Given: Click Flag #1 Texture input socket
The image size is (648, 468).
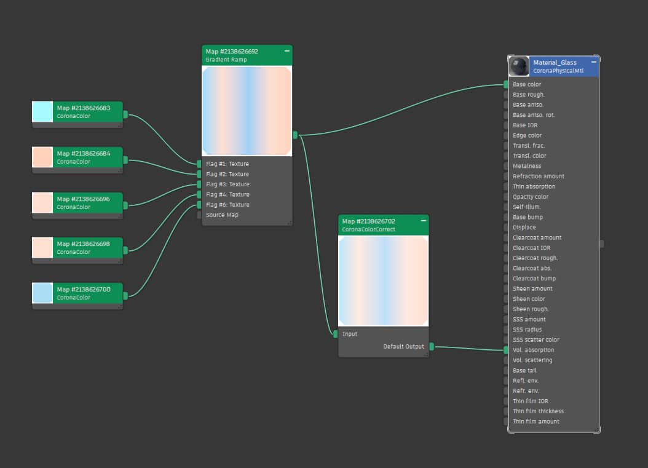Looking at the screenshot, I should coord(199,164).
